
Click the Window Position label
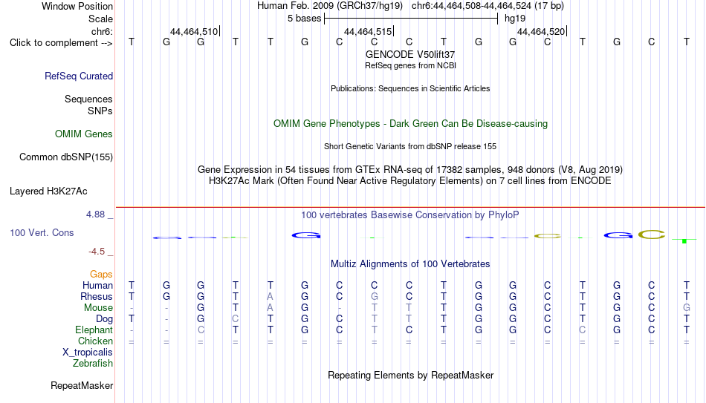coord(77,6)
